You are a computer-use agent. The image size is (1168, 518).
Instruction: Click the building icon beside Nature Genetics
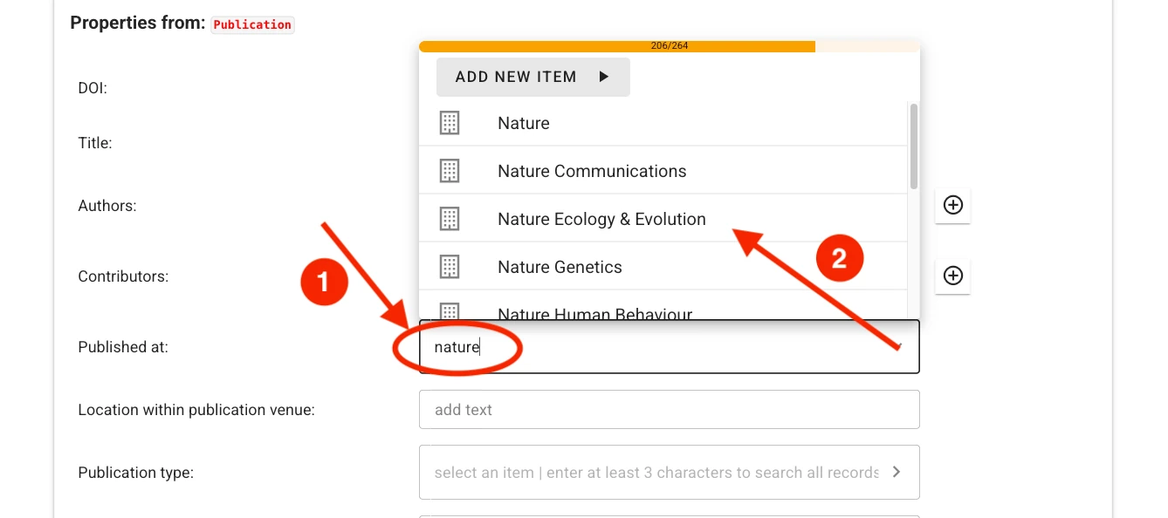pyautogui.click(x=449, y=267)
